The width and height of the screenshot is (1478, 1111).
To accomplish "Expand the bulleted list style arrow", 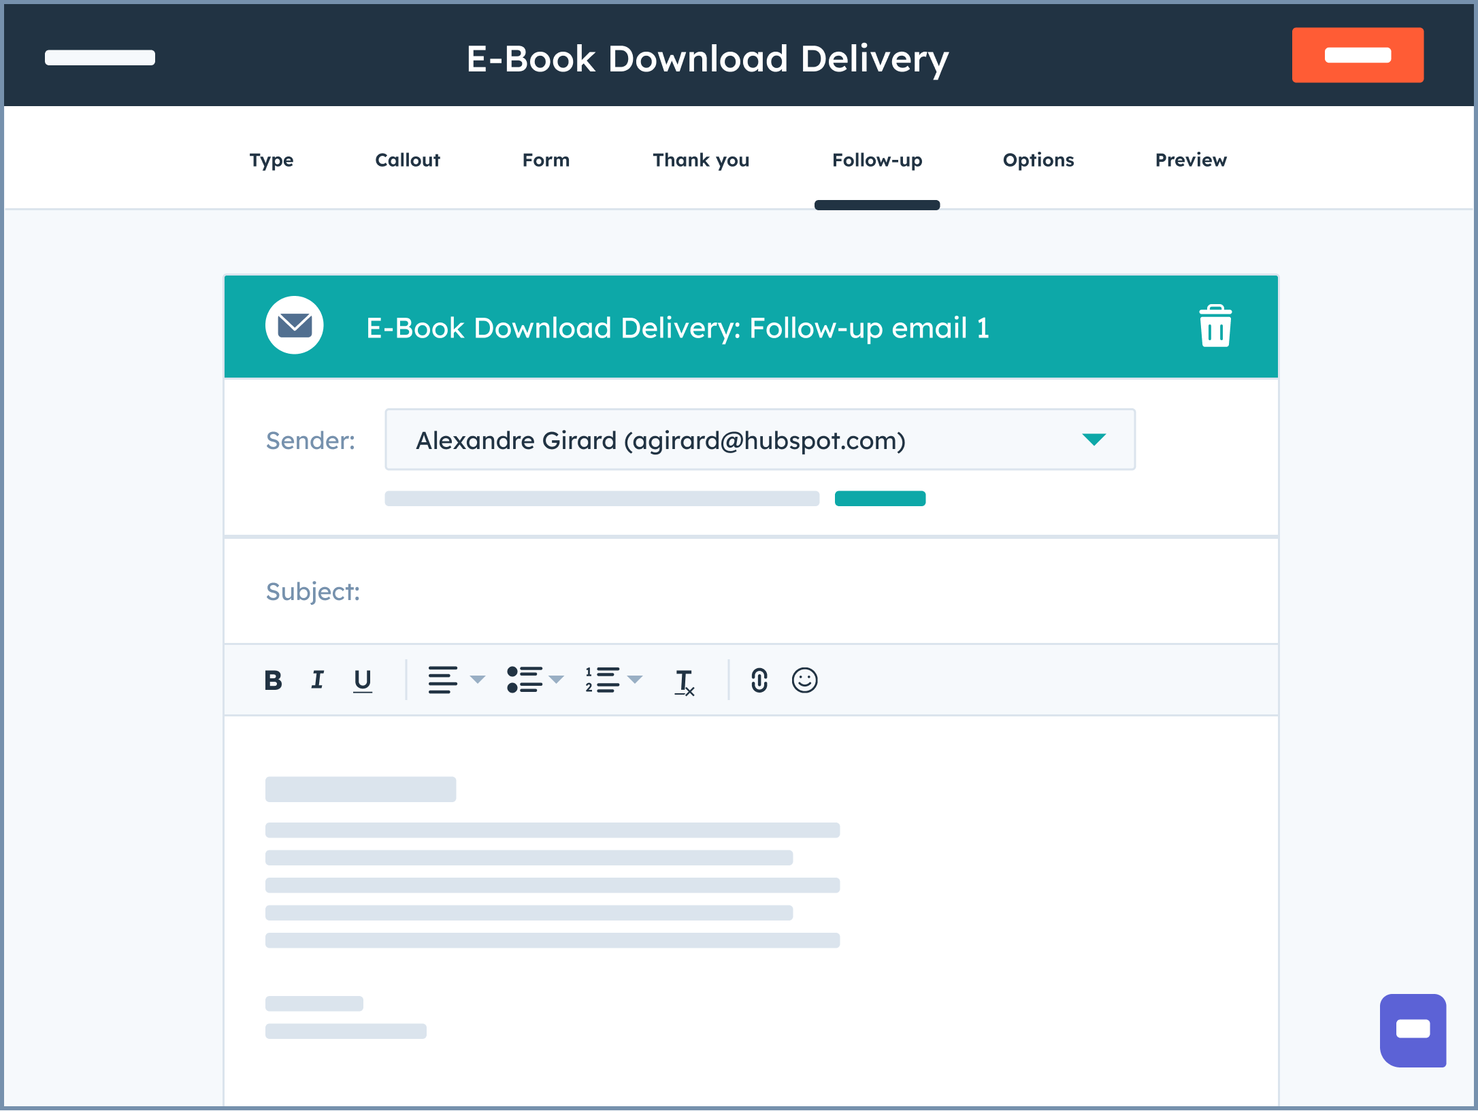I will [557, 680].
